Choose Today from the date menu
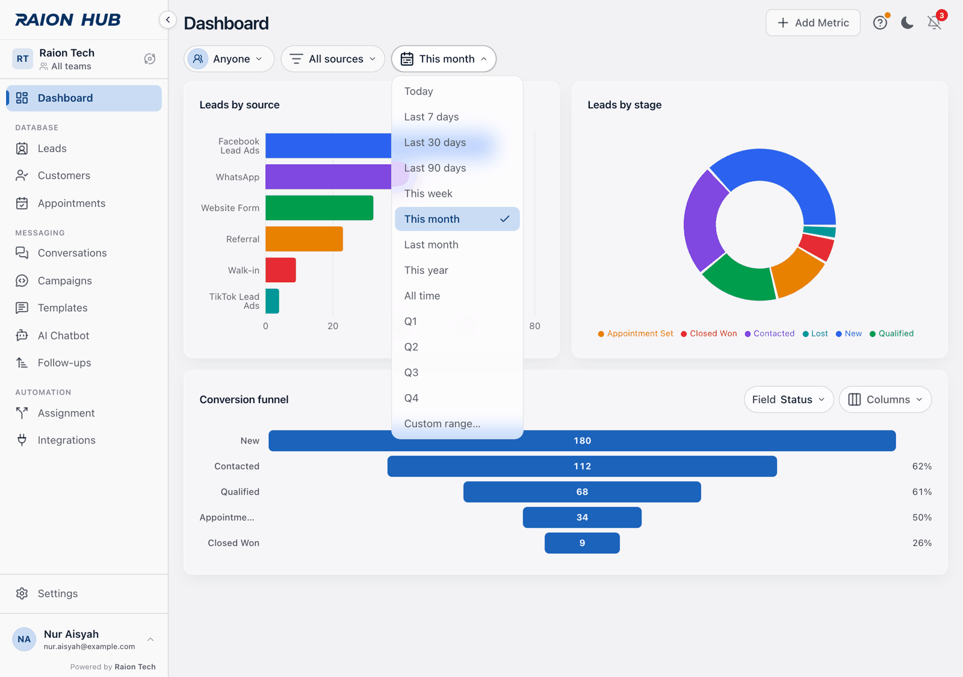This screenshot has width=963, height=677. click(457, 91)
